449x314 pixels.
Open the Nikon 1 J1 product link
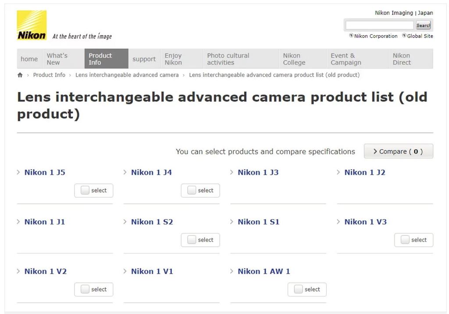pyautogui.click(x=45, y=222)
